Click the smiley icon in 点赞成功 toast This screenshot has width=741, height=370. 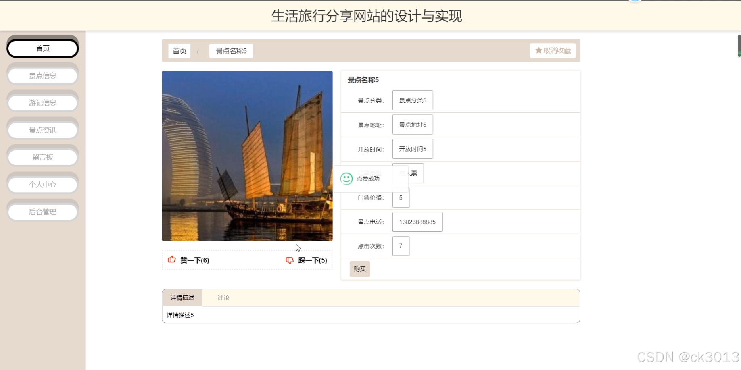pyautogui.click(x=346, y=179)
